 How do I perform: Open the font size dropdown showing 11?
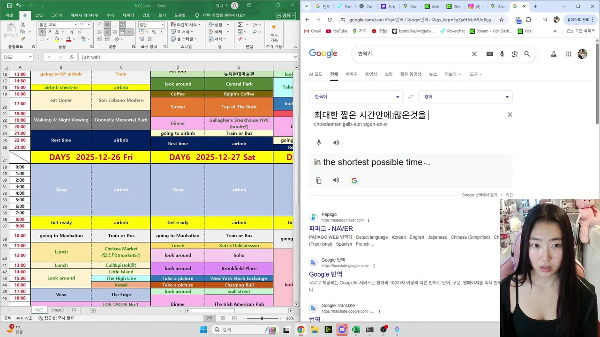(89, 24)
